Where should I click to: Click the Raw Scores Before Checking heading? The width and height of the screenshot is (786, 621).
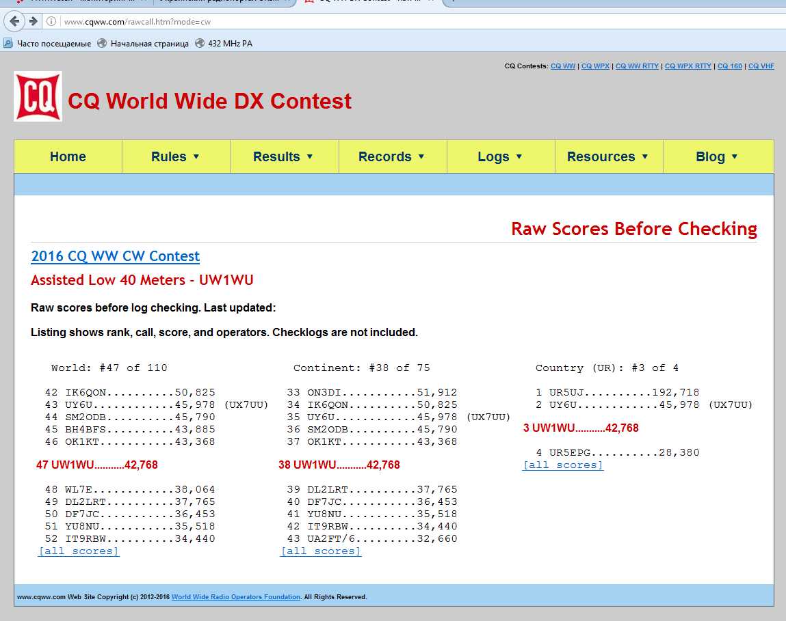pos(634,229)
